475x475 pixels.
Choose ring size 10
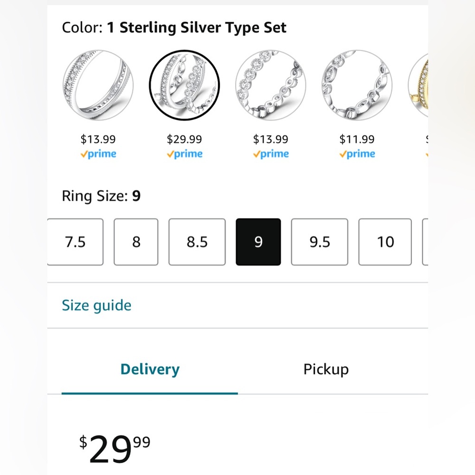pos(385,241)
